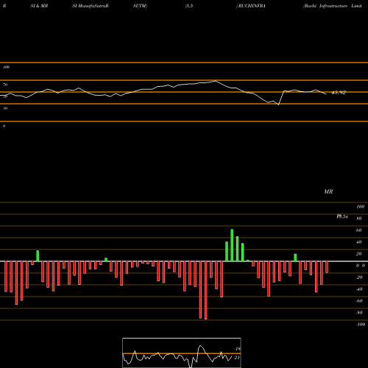Click the peak of the RSI line
This screenshot has height=368, width=368.
(216, 81)
